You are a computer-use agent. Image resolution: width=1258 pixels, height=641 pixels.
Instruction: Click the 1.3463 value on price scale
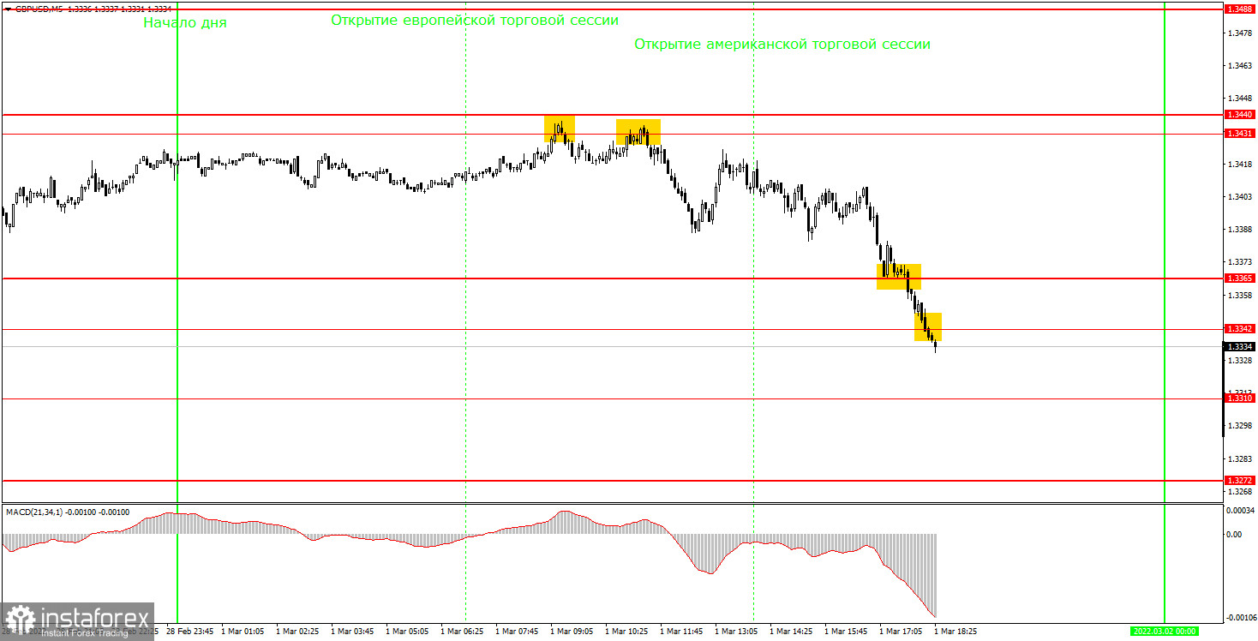(1239, 65)
